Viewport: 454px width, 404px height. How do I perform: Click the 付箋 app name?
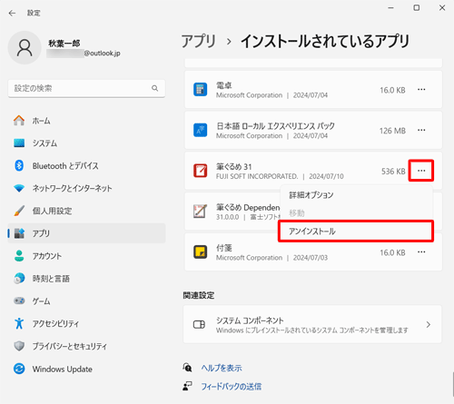coord(224,248)
